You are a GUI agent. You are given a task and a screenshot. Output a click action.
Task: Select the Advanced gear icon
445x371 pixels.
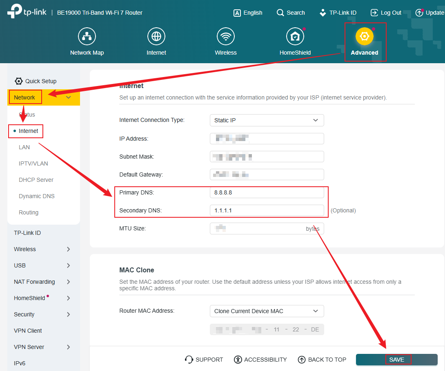pos(365,36)
